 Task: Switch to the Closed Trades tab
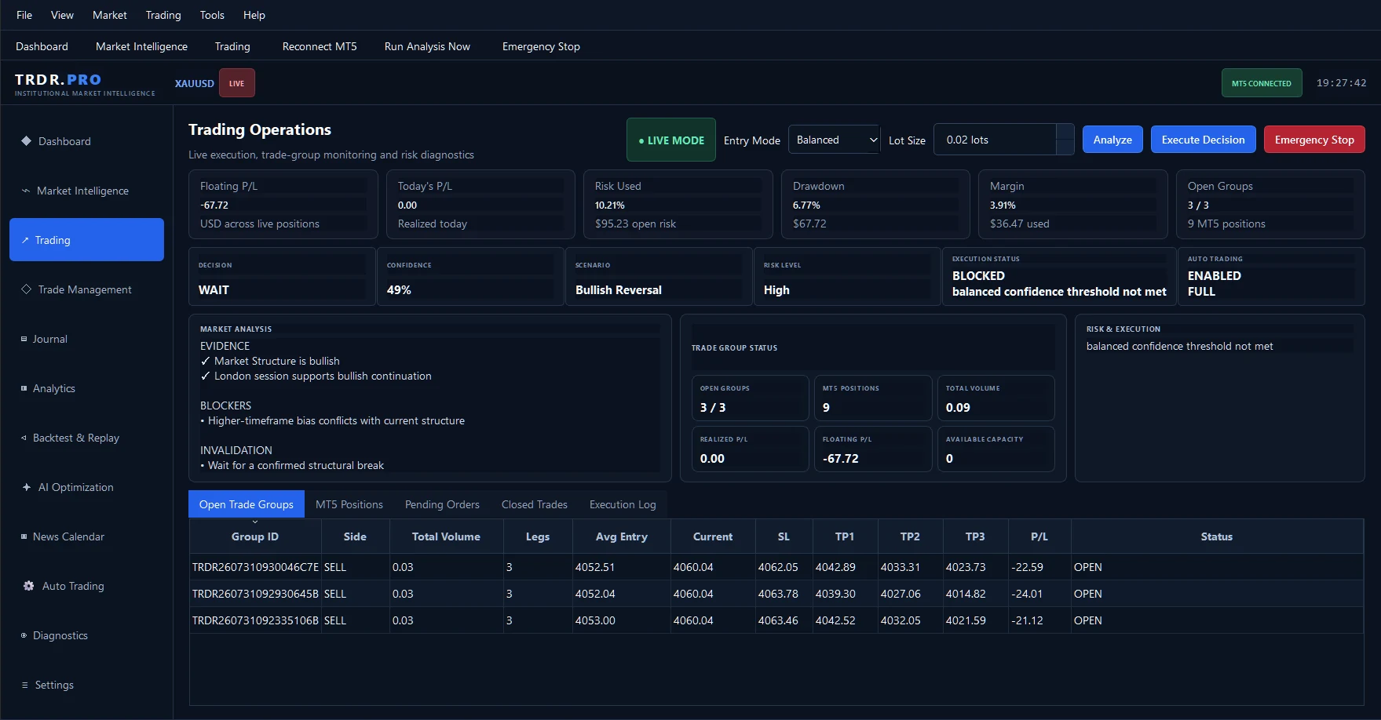(x=535, y=504)
